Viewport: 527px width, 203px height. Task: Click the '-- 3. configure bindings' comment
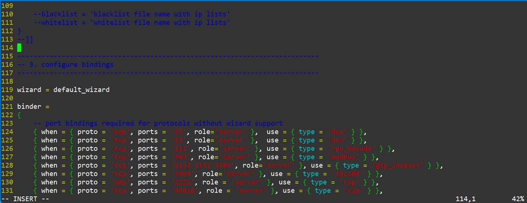[x=65, y=65]
